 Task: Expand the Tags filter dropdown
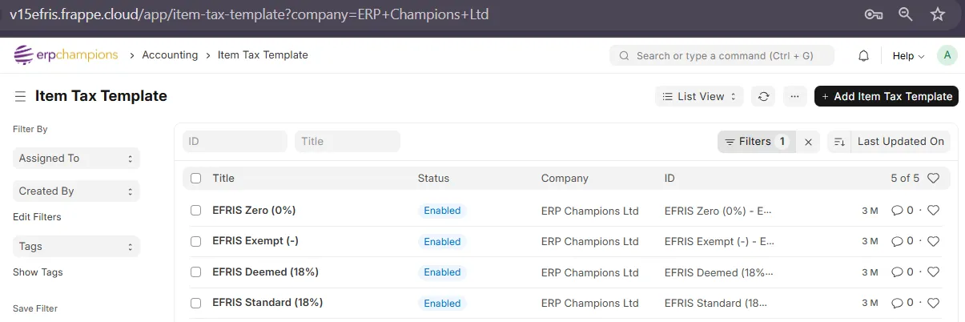click(76, 247)
